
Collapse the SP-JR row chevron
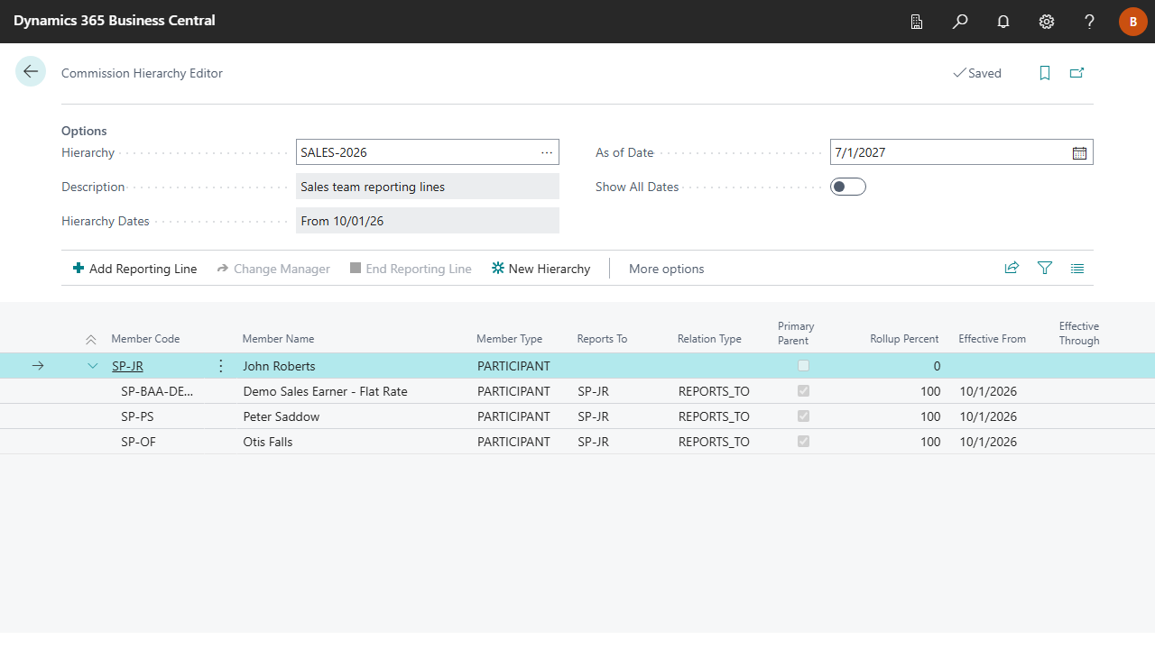tap(92, 366)
